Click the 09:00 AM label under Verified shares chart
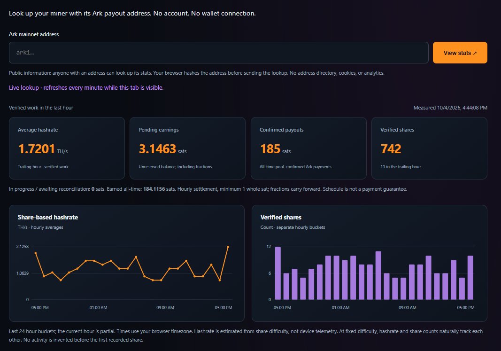Viewport: 501px width, 351px height. (x=408, y=307)
